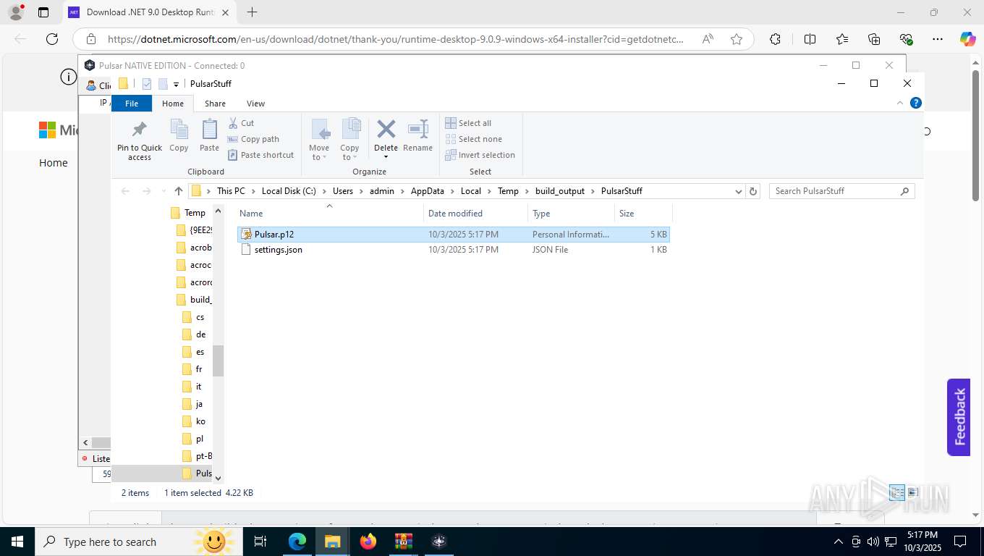The width and height of the screenshot is (984, 556).
Task: Select the pl folder in tree
Action: tap(193, 439)
